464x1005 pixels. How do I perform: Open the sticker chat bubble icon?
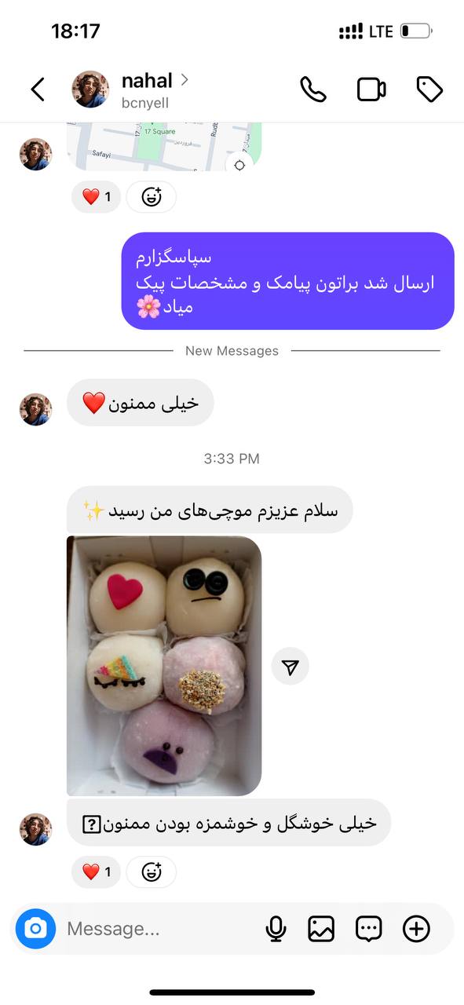tap(368, 929)
